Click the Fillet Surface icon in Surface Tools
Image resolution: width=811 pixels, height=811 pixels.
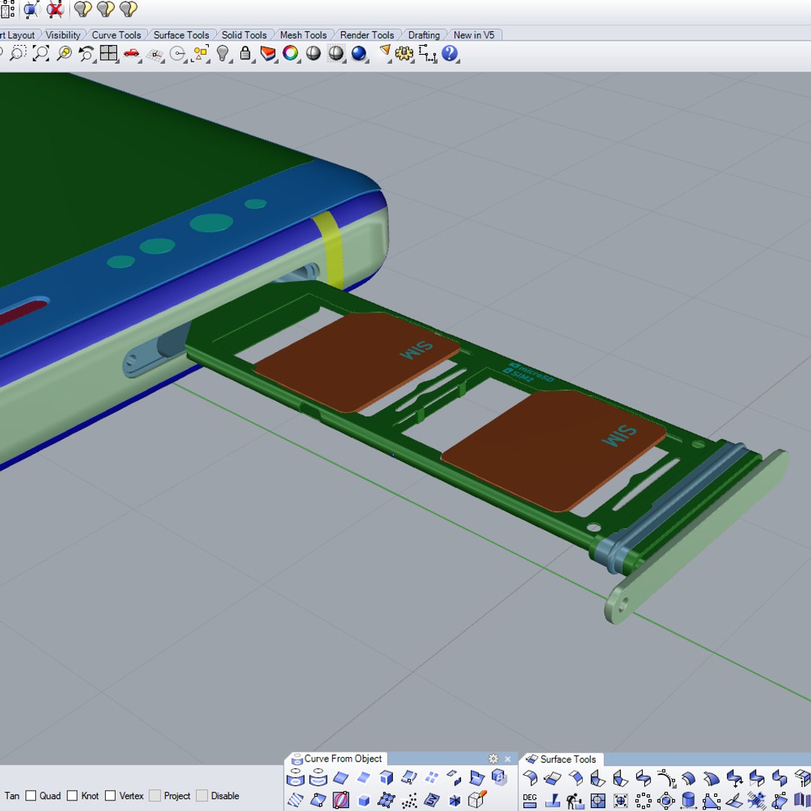531,777
